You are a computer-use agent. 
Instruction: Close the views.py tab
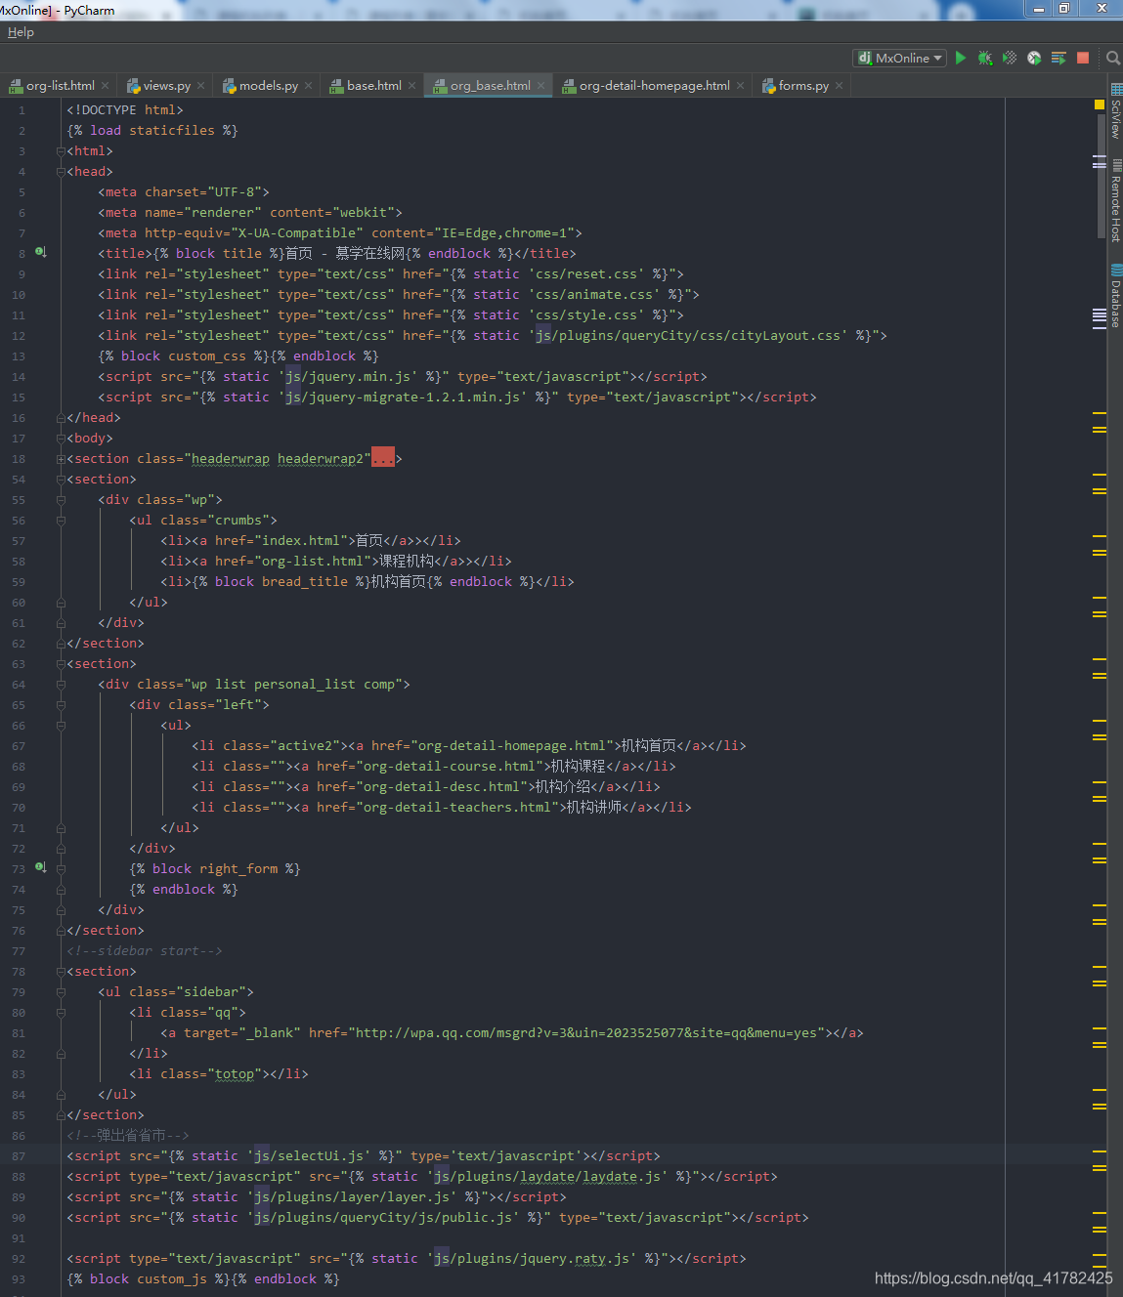click(200, 86)
